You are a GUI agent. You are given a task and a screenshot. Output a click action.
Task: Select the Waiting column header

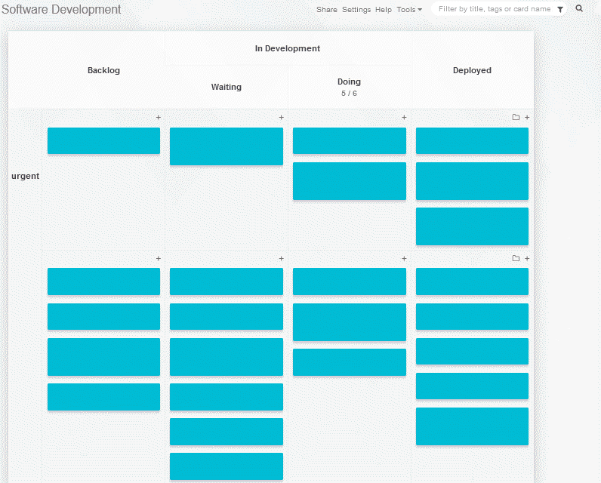tap(227, 87)
